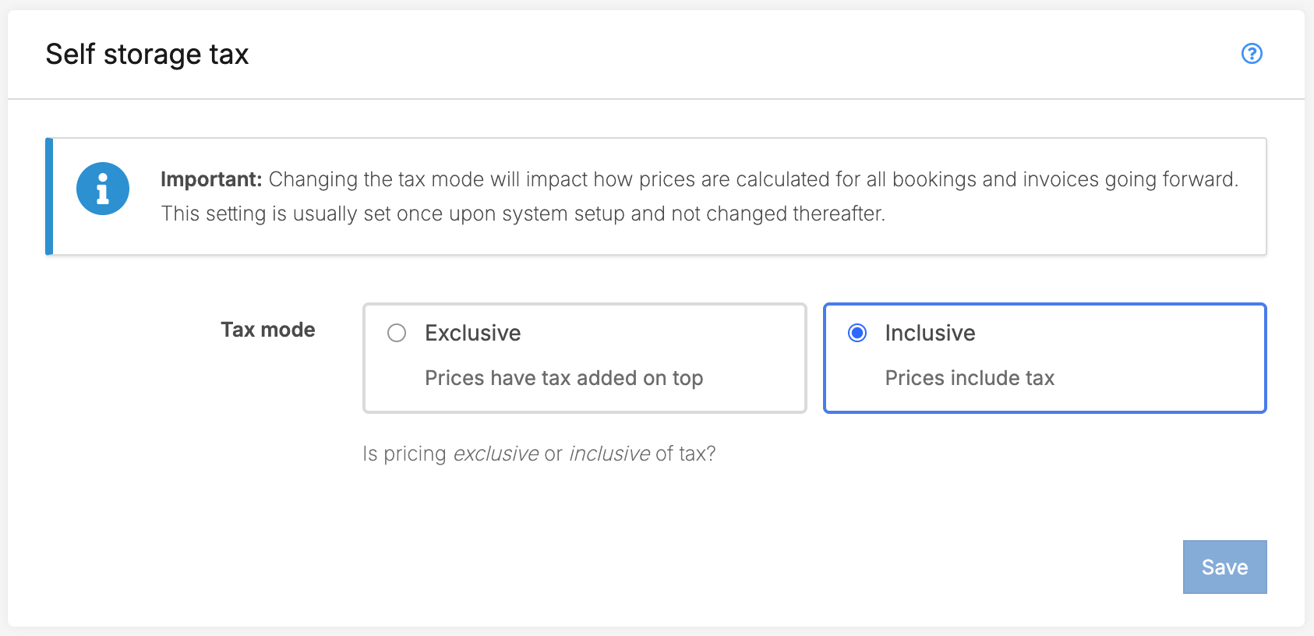Click the horizontal divider under the heading
Screen dimensions: 1314x636
click(656, 99)
